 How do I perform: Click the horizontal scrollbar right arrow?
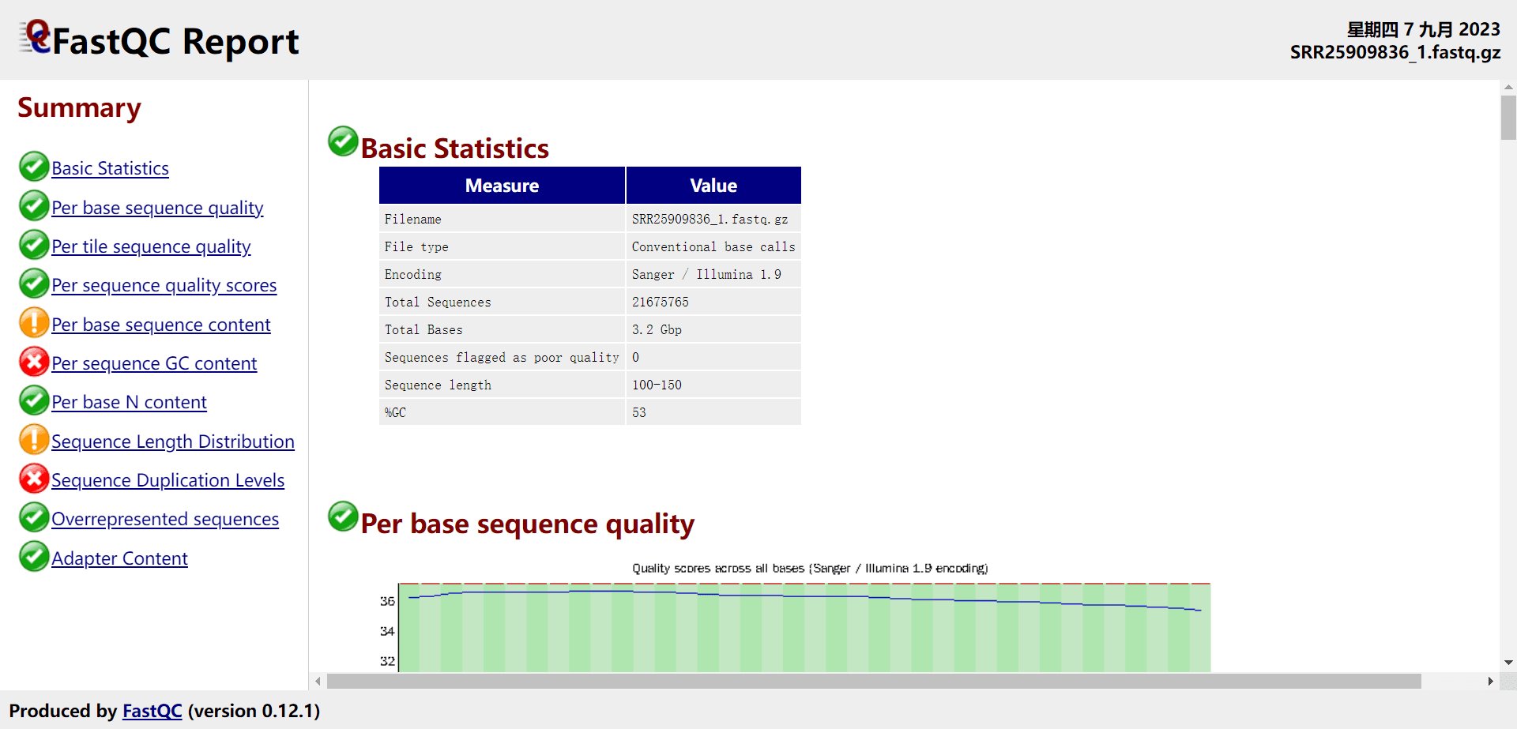coord(1490,681)
